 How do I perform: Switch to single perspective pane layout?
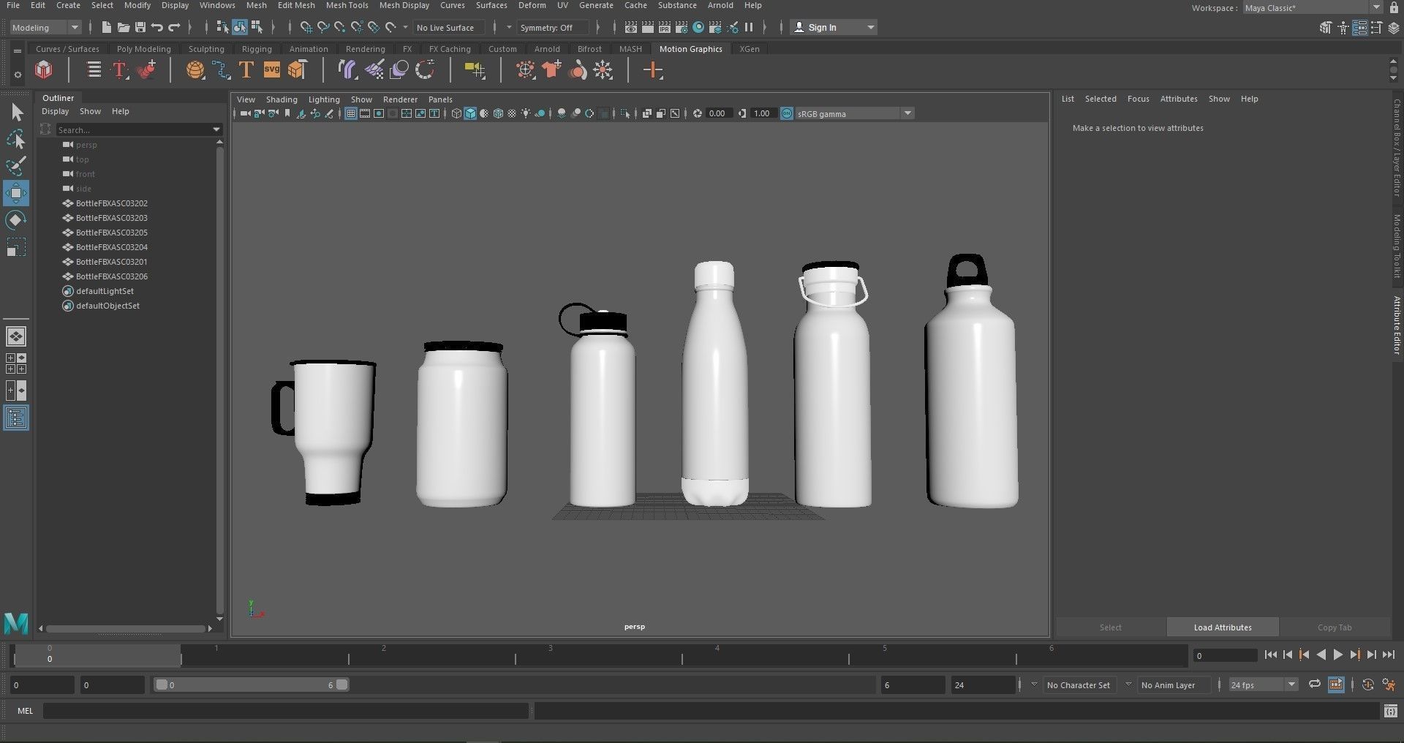(x=16, y=336)
